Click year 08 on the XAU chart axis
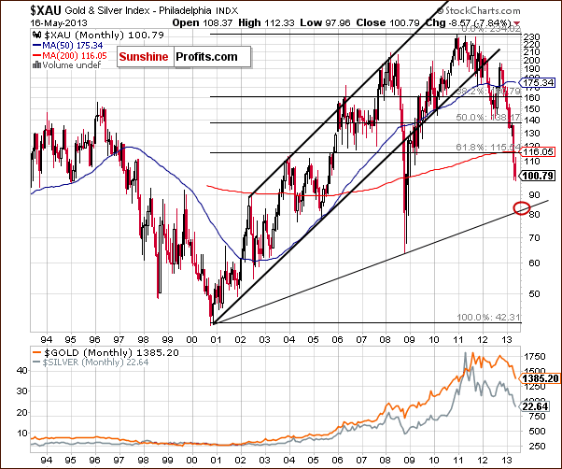The image size is (562, 469). point(386,339)
